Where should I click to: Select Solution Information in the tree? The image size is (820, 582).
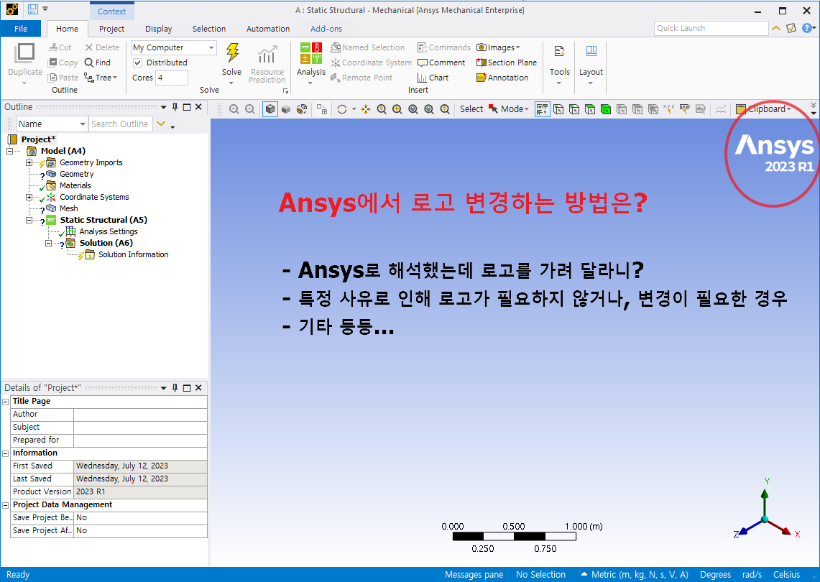(134, 254)
